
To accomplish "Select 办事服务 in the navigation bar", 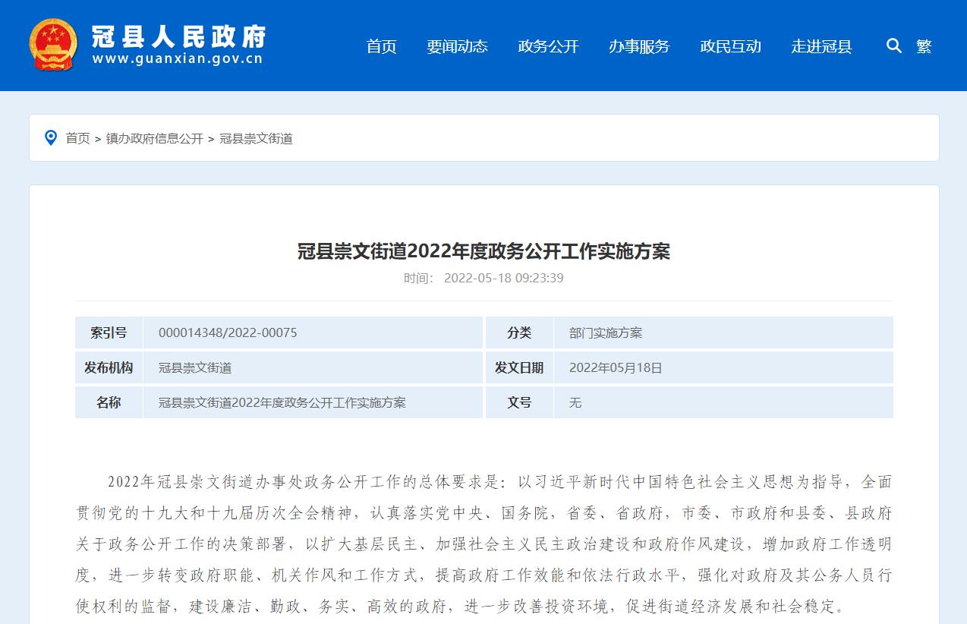I will pos(639,46).
